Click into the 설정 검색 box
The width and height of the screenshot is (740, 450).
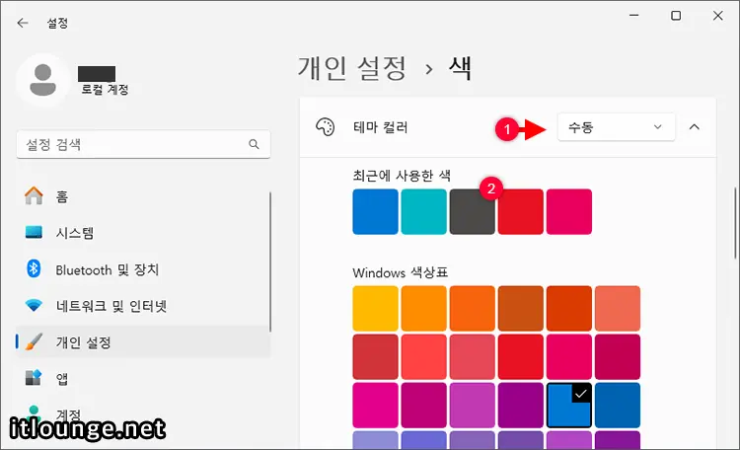tap(143, 144)
